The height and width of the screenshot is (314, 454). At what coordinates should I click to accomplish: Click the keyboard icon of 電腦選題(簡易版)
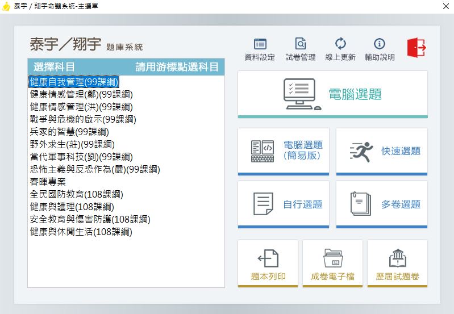[x=263, y=151]
